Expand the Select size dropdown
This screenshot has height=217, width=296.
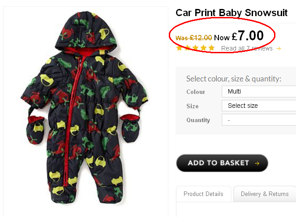pyautogui.click(x=259, y=106)
